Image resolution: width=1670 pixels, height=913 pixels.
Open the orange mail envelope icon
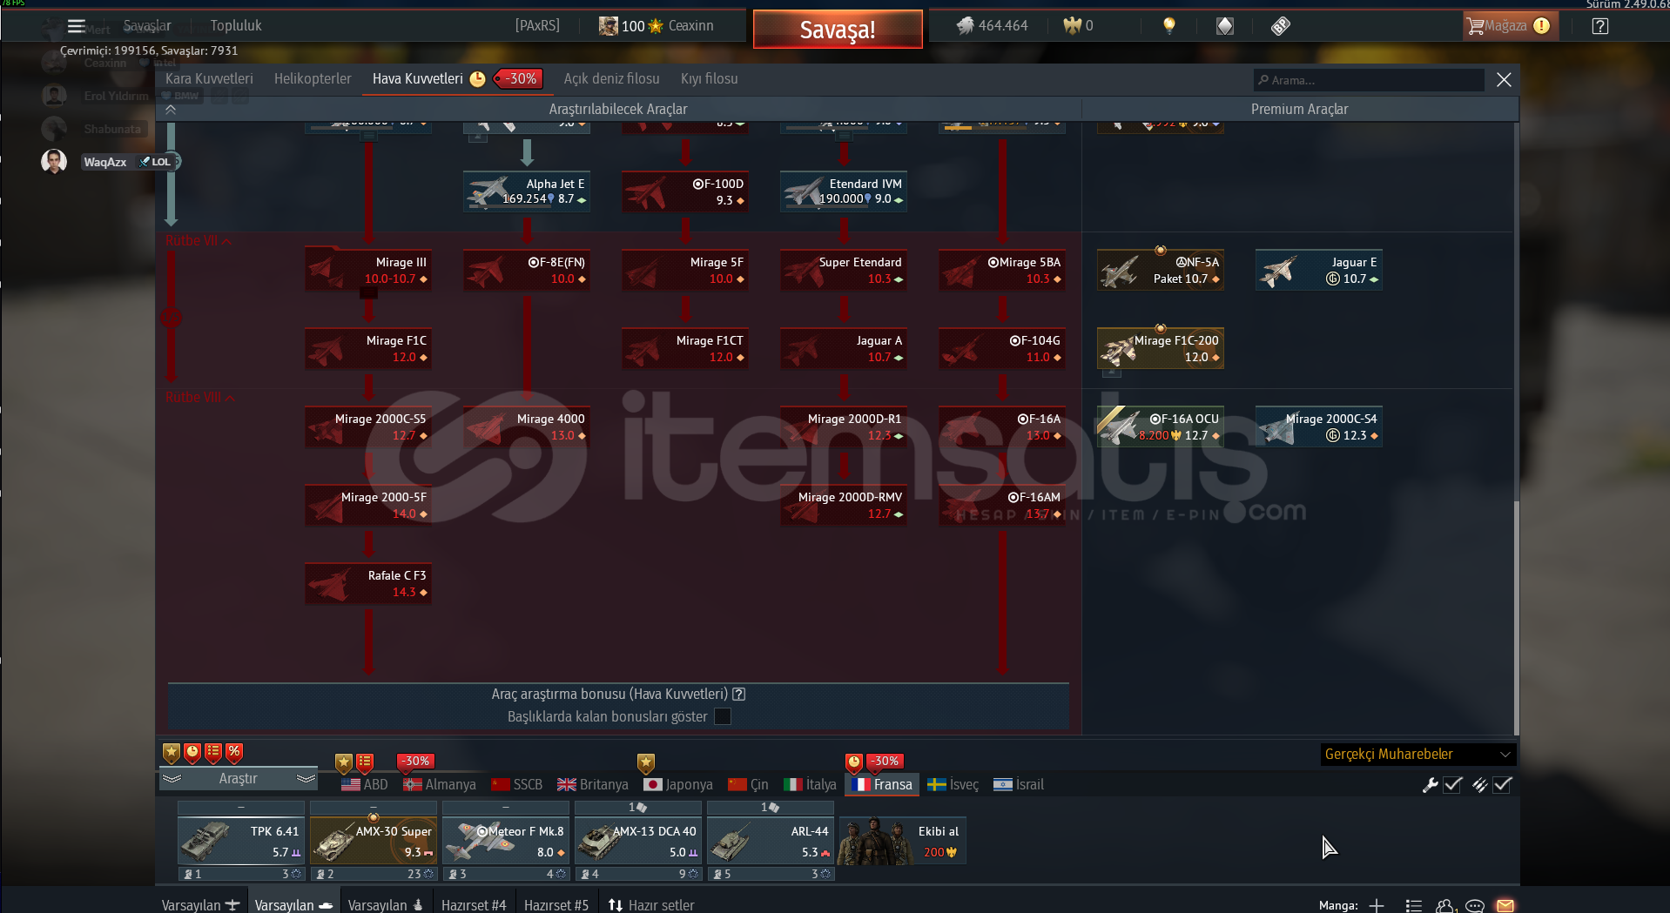click(1505, 905)
